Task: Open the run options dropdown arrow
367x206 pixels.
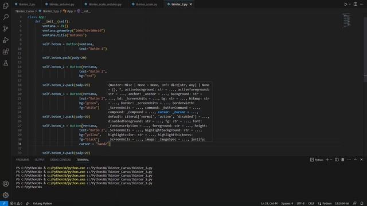Action: coord(350,4)
